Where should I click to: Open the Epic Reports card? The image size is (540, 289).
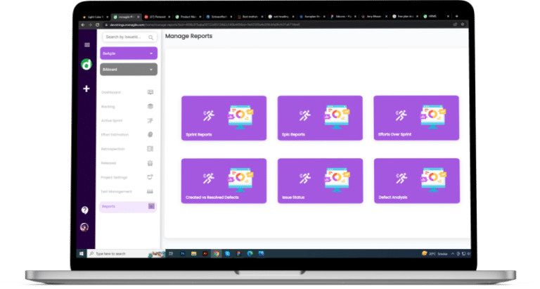(320, 118)
